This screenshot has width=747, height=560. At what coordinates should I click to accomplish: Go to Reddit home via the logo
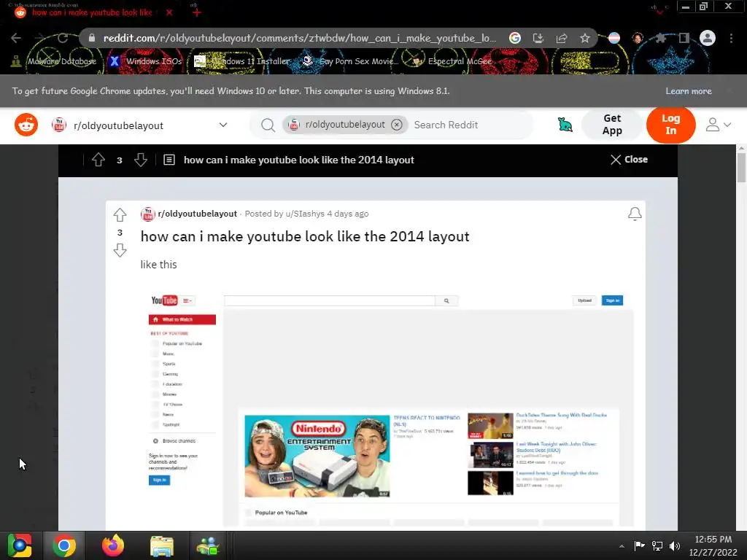point(26,125)
